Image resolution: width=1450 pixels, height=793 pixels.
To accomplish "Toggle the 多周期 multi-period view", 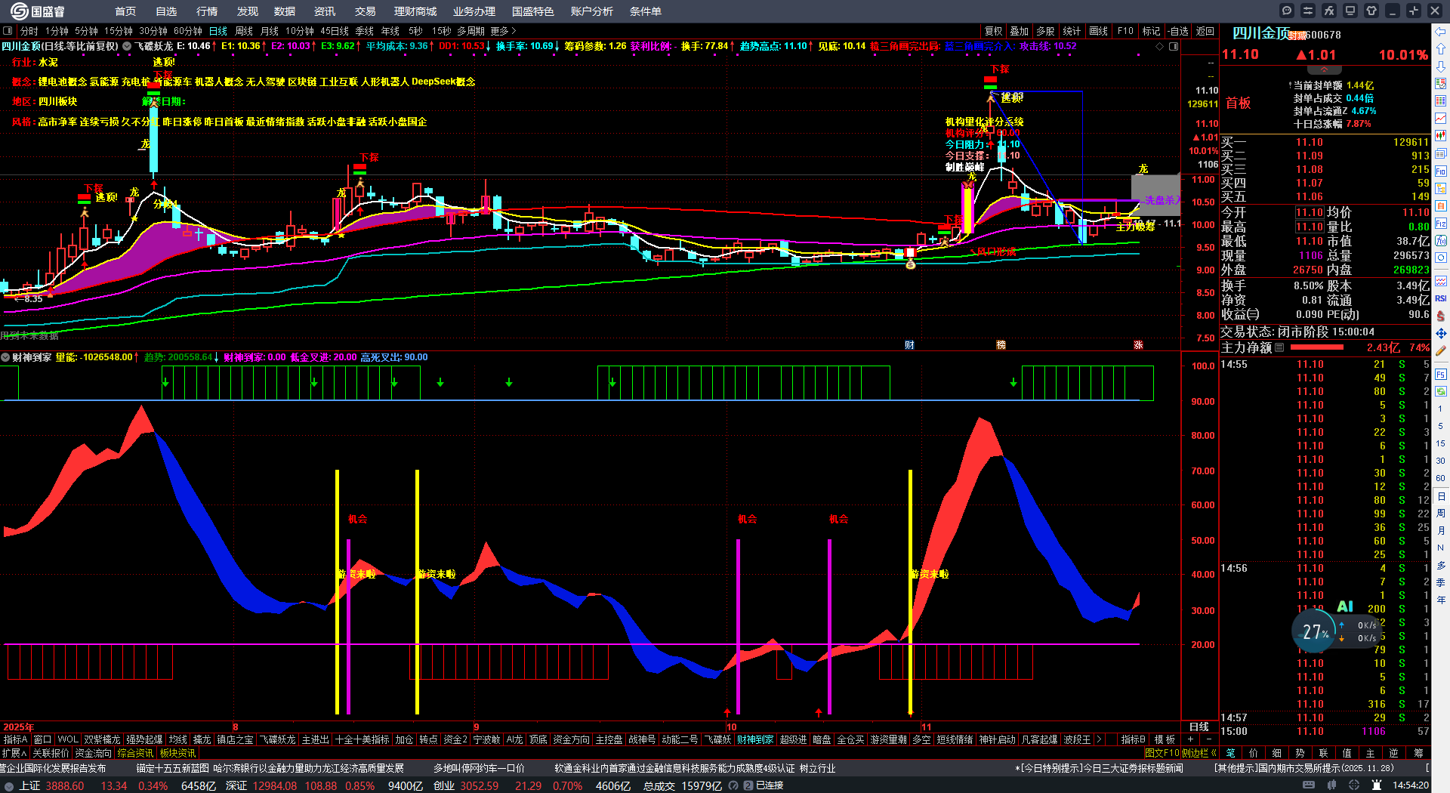I will pos(470,31).
